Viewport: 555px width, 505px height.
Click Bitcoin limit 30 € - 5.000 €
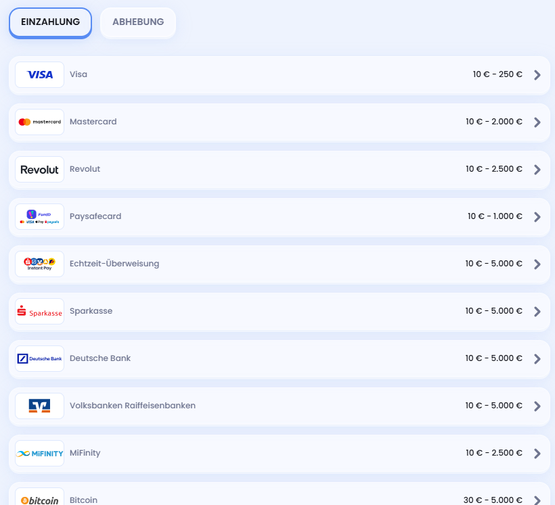pyautogui.click(x=493, y=500)
